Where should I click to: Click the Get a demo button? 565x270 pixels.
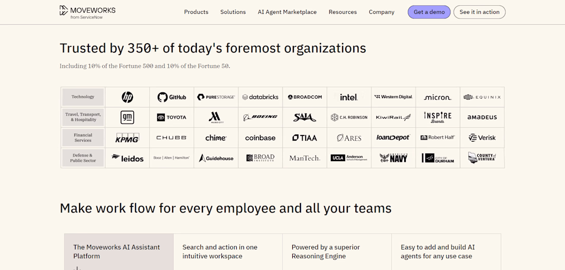[x=429, y=12]
